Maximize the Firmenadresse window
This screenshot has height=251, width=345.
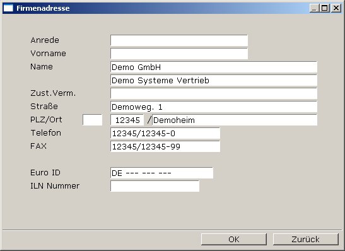coord(325,8)
